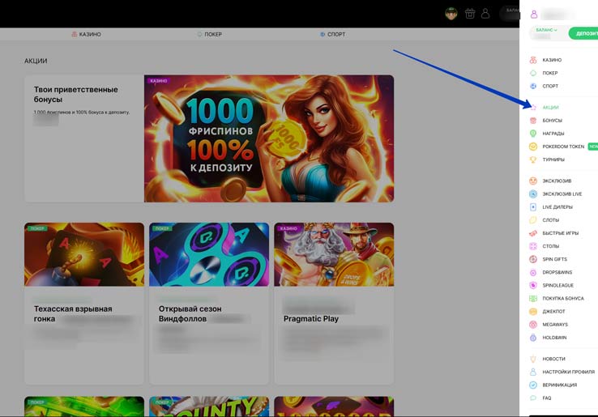Viewport: 598px width, 417px height.
Task: Click the Награды medal icon
Action: [x=532, y=134]
